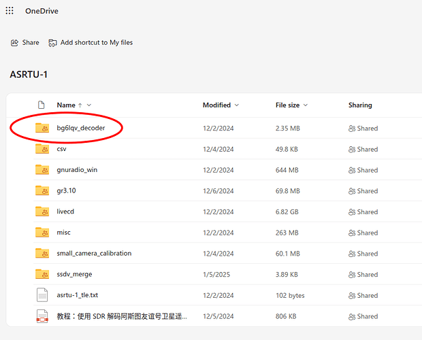The height and width of the screenshot is (340, 422).
Task: Open the ssdv_merge folder
Action: 74,274
